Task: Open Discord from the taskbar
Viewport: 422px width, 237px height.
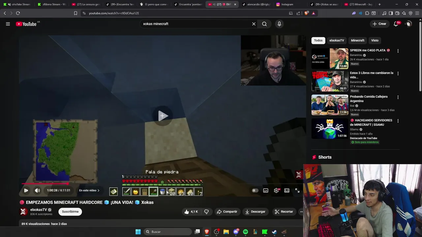Action: 236,232
